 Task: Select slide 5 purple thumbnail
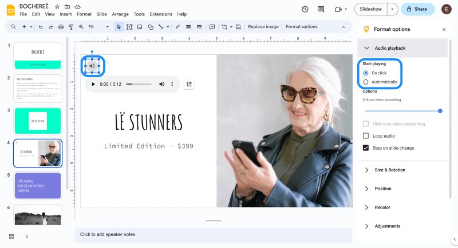(38, 186)
